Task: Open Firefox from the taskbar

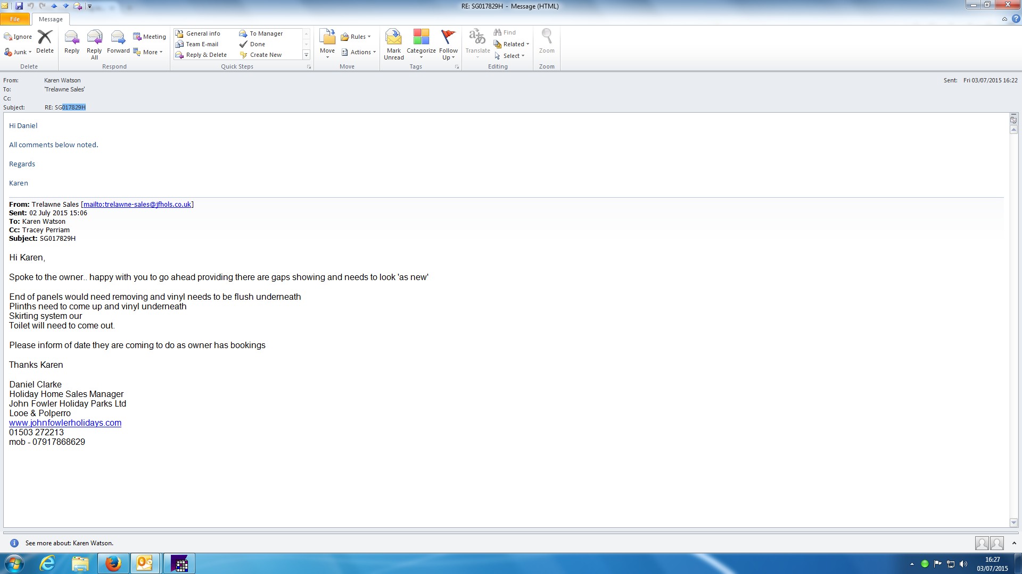Action: click(113, 563)
